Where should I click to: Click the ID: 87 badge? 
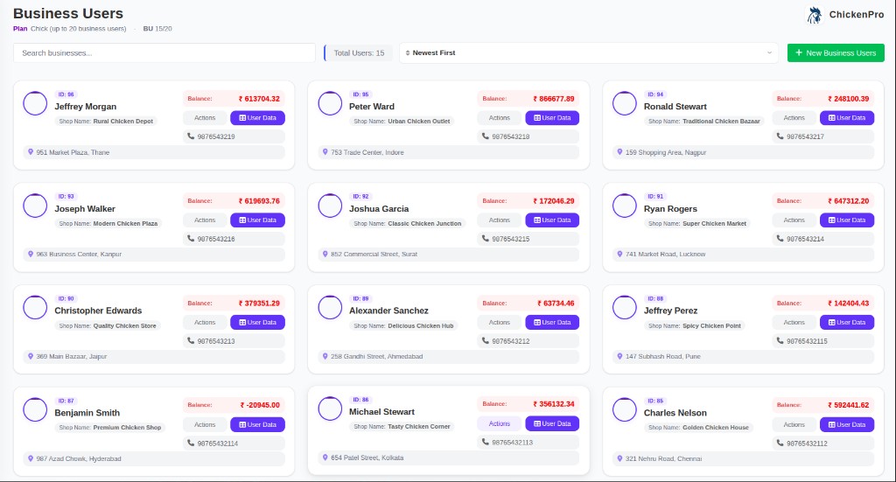coord(66,401)
